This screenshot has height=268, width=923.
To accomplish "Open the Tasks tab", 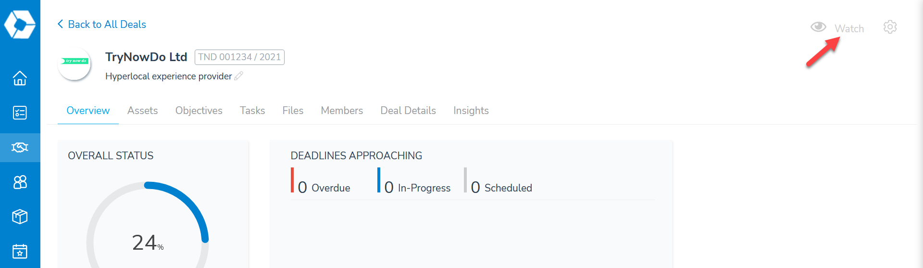I will [x=252, y=111].
